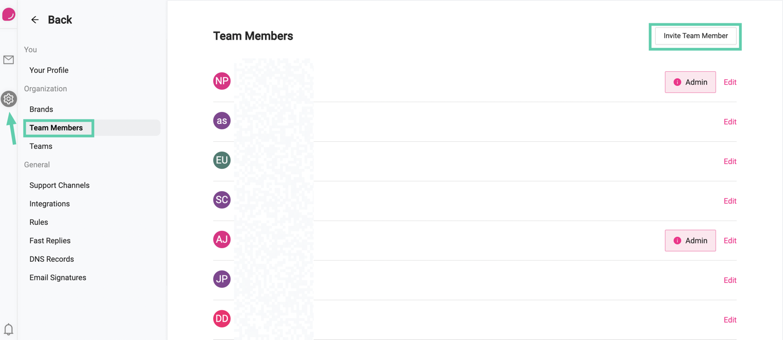Navigate to Integrations page

pyautogui.click(x=49, y=204)
